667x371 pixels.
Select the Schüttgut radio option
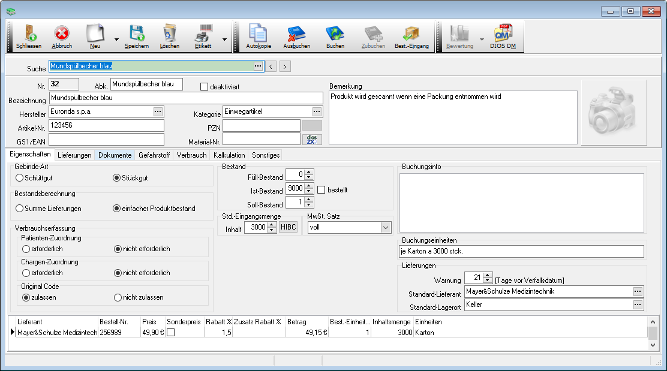pyautogui.click(x=20, y=178)
